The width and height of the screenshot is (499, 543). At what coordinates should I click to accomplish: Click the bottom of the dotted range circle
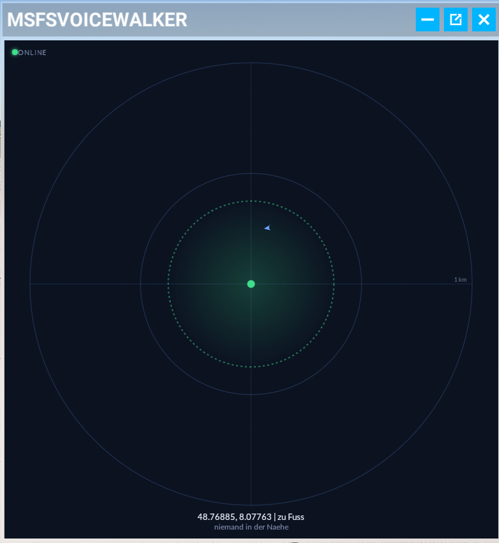pyautogui.click(x=251, y=367)
